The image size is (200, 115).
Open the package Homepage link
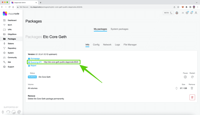coord(35,59)
